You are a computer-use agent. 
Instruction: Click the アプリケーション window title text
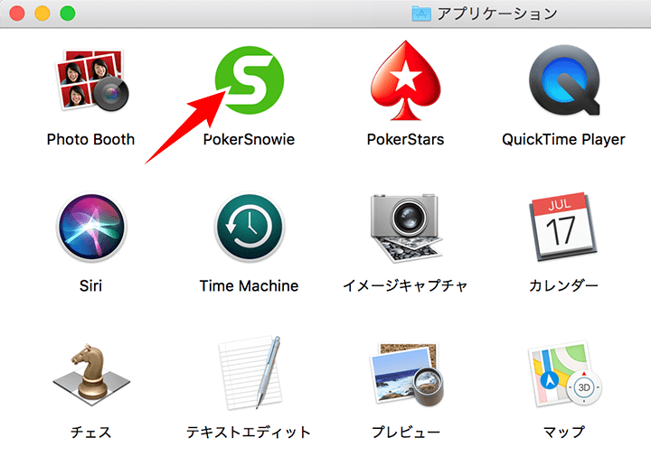(497, 14)
